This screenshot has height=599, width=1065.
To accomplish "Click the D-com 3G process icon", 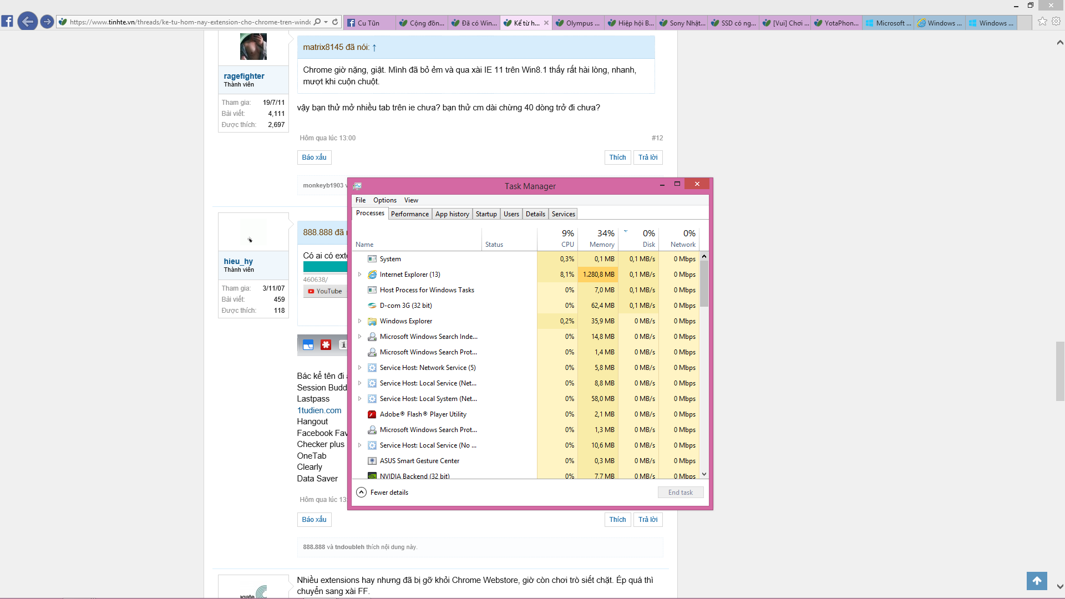I will pyautogui.click(x=372, y=306).
